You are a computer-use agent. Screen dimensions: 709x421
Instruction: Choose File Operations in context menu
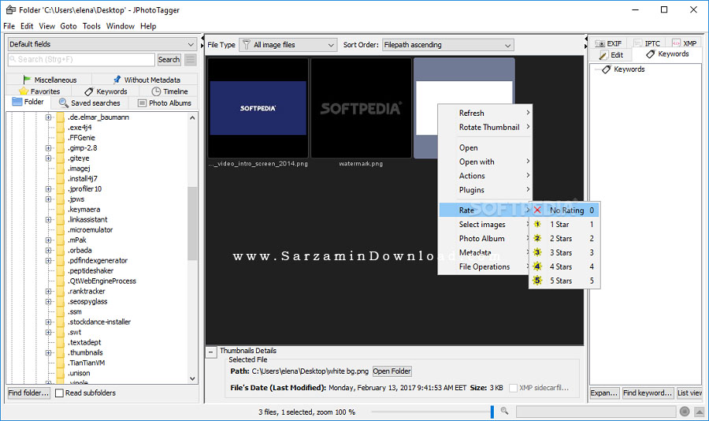[x=484, y=266]
